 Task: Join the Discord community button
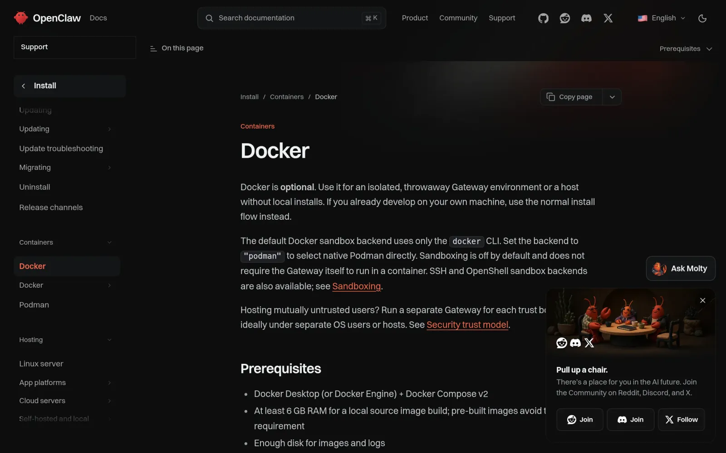(631, 419)
